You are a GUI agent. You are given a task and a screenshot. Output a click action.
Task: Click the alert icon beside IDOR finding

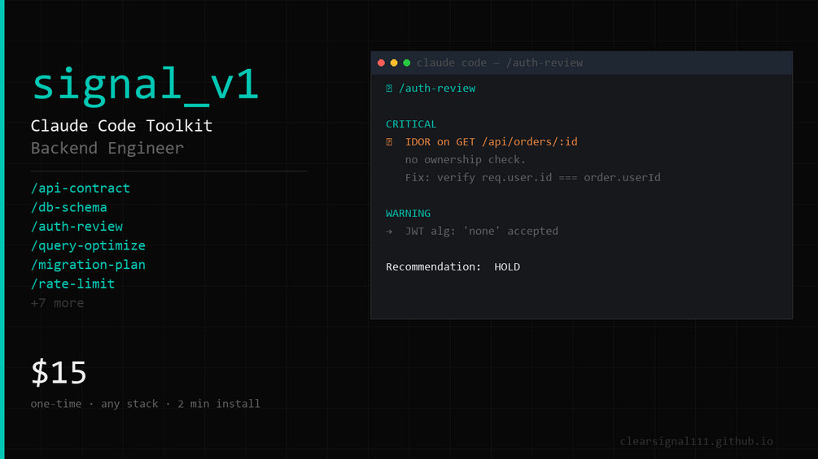[x=389, y=142]
